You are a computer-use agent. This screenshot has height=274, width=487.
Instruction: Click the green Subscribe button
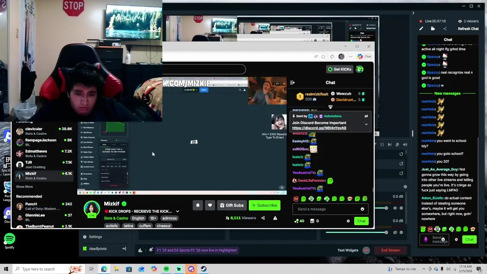[264, 205]
